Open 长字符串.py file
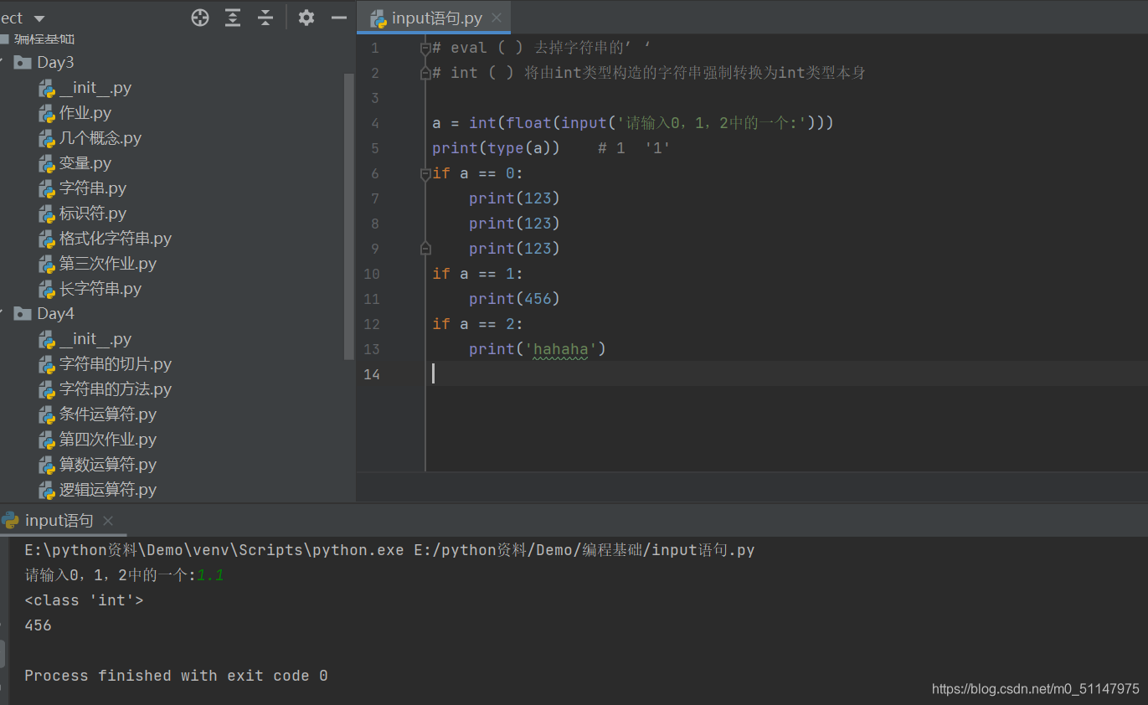 click(100, 288)
